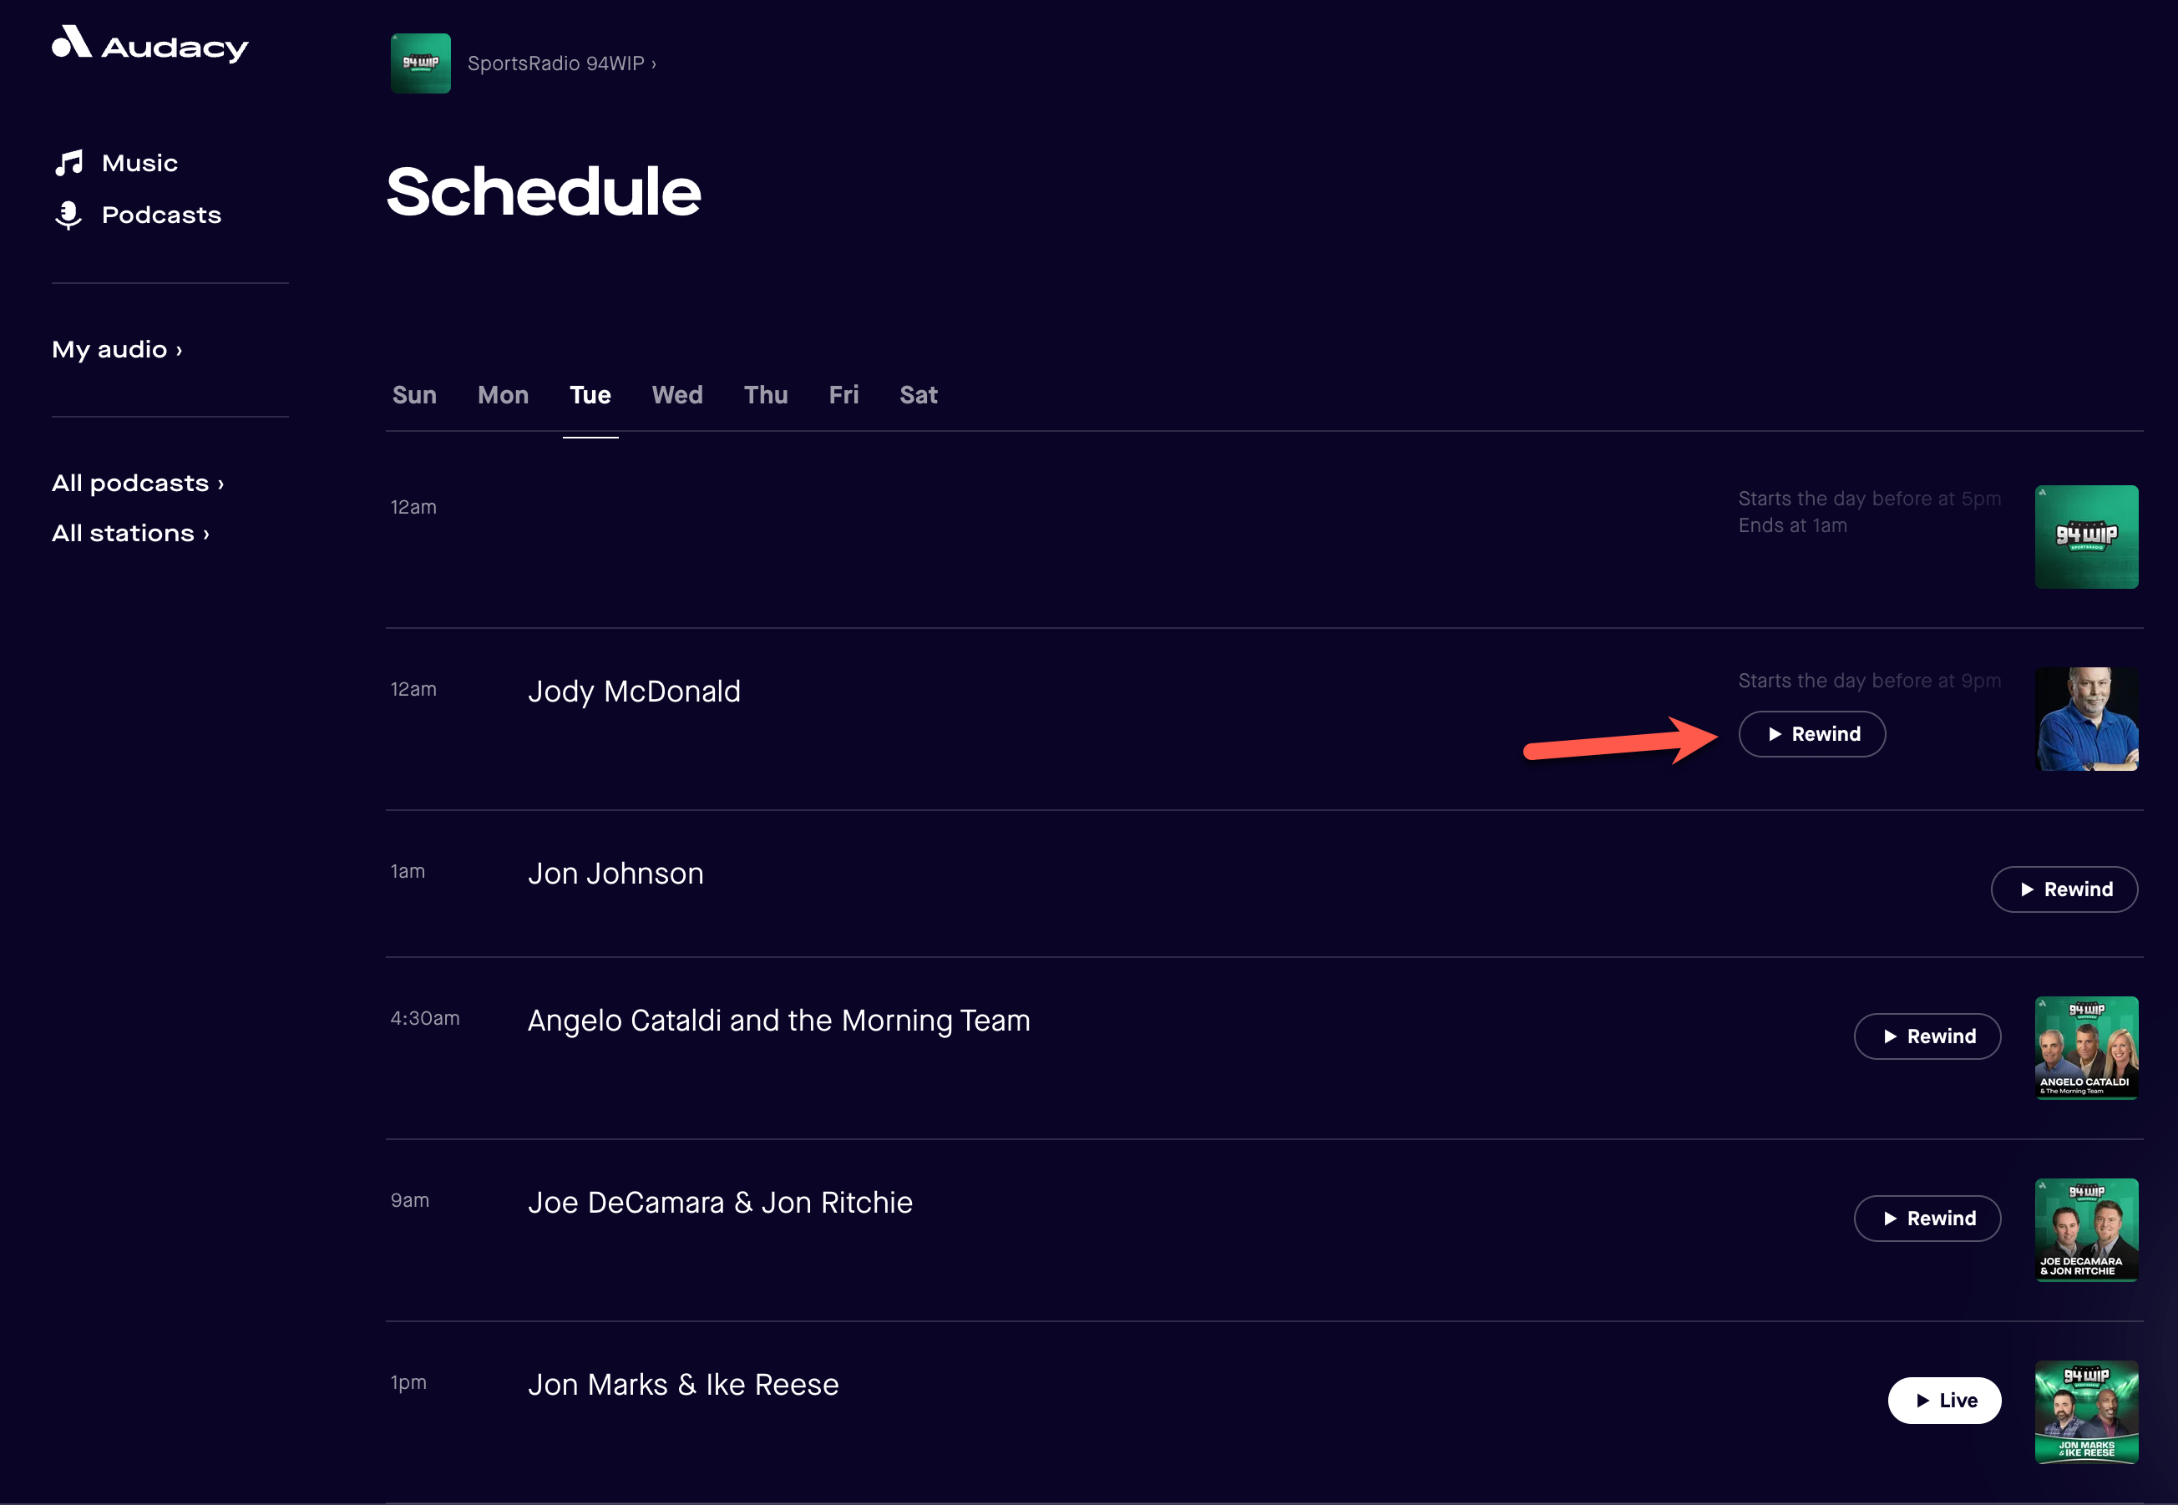The width and height of the screenshot is (2178, 1505).
Task: Listen live to Jon Marks & Ike Reese
Action: (x=1944, y=1401)
